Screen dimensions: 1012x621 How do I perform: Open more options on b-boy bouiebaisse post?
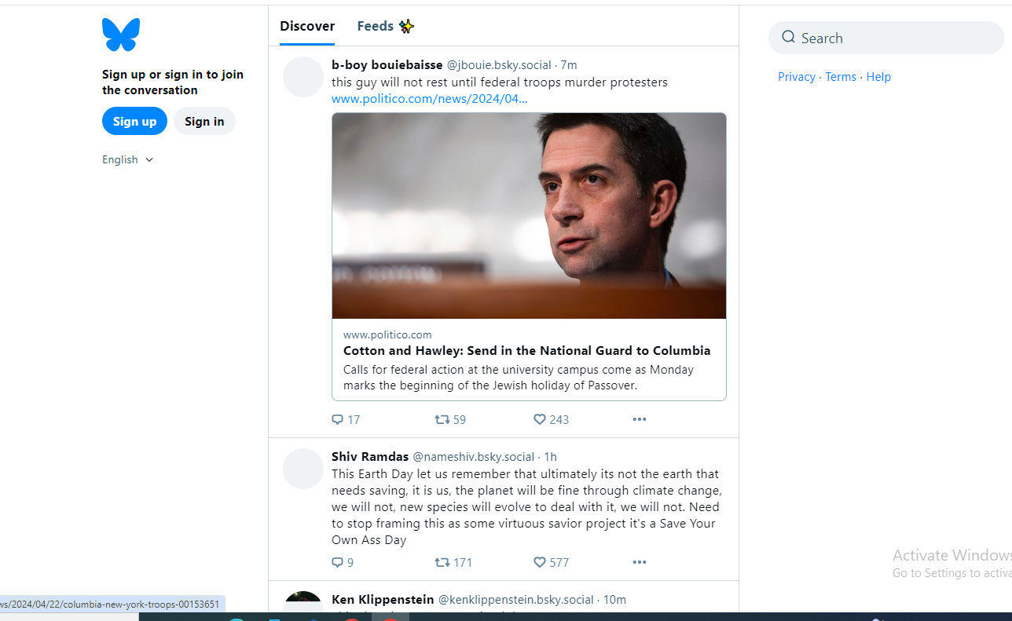pos(639,419)
